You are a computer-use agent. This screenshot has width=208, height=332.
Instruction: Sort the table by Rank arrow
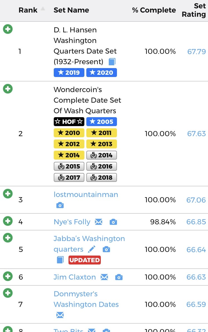(x=43, y=9)
